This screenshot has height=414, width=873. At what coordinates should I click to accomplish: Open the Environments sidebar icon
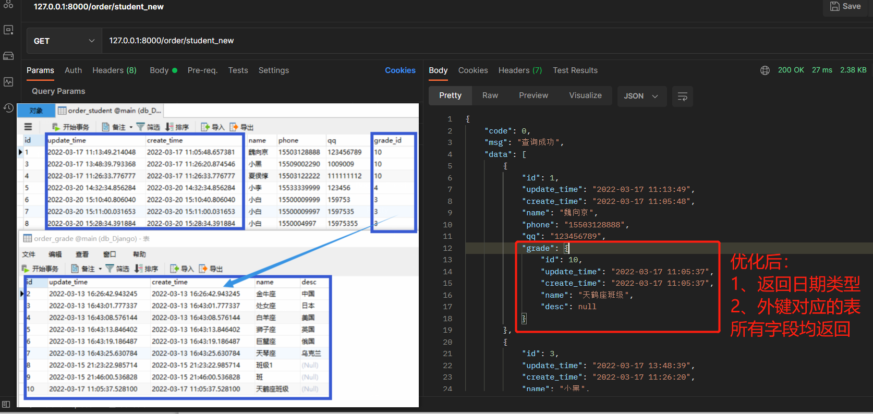click(x=8, y=30)
